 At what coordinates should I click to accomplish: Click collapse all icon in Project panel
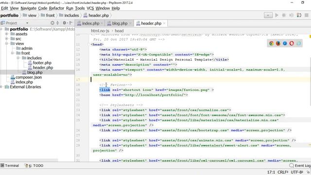pyautogui.click(x=58, y=23)
